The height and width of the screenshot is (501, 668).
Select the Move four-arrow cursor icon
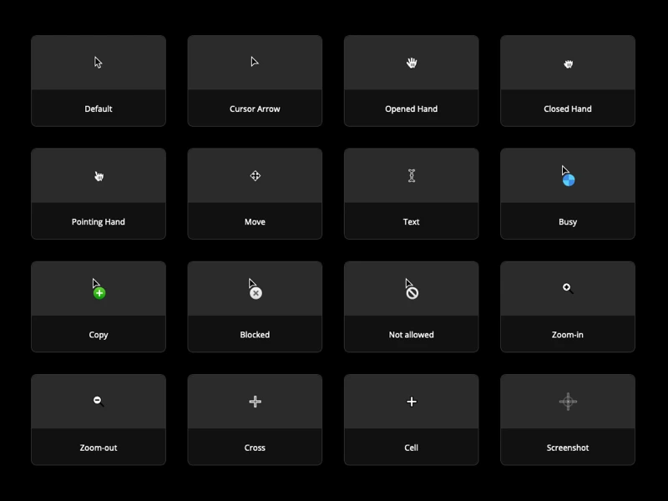[x=256, y=176]
